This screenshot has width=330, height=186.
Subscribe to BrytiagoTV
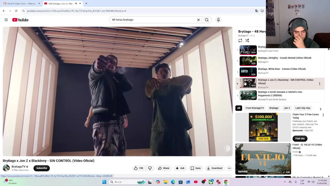click(x=42, y=168)
